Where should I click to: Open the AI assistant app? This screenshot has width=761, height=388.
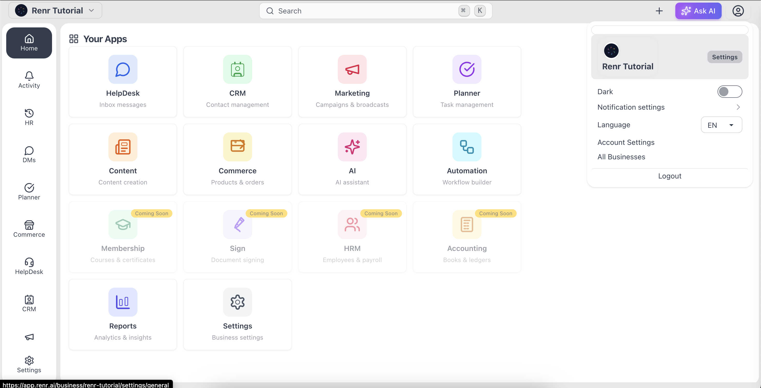click(352, 159)
